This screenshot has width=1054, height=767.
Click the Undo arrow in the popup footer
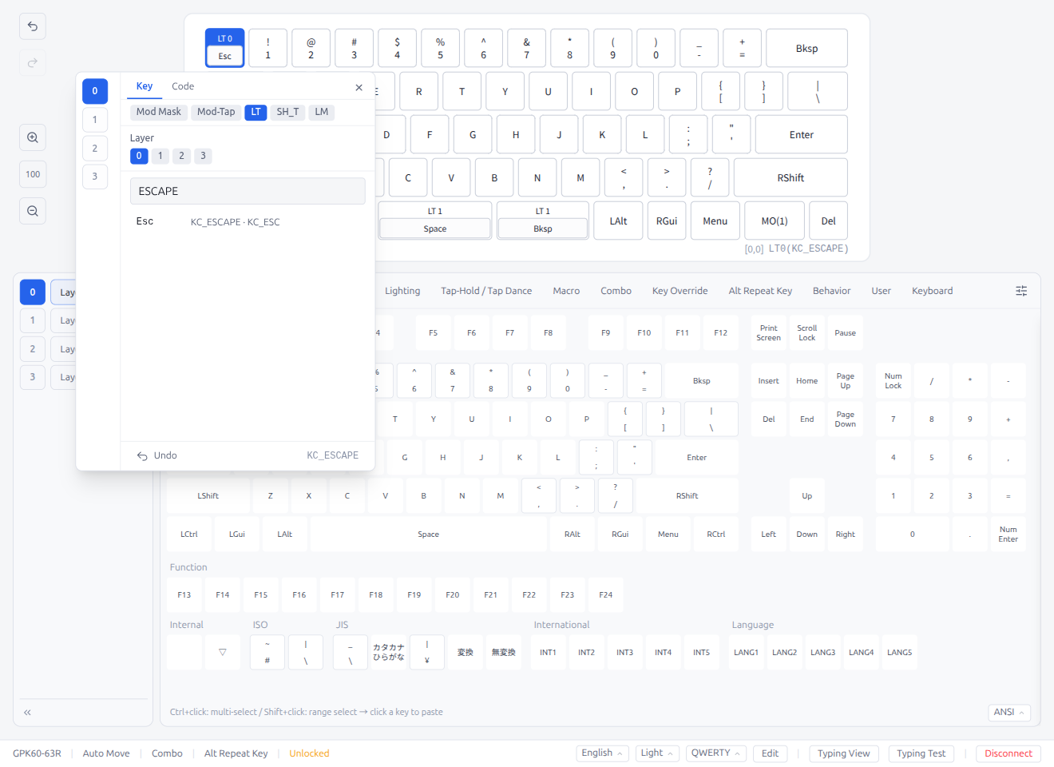tap(157, 455)
